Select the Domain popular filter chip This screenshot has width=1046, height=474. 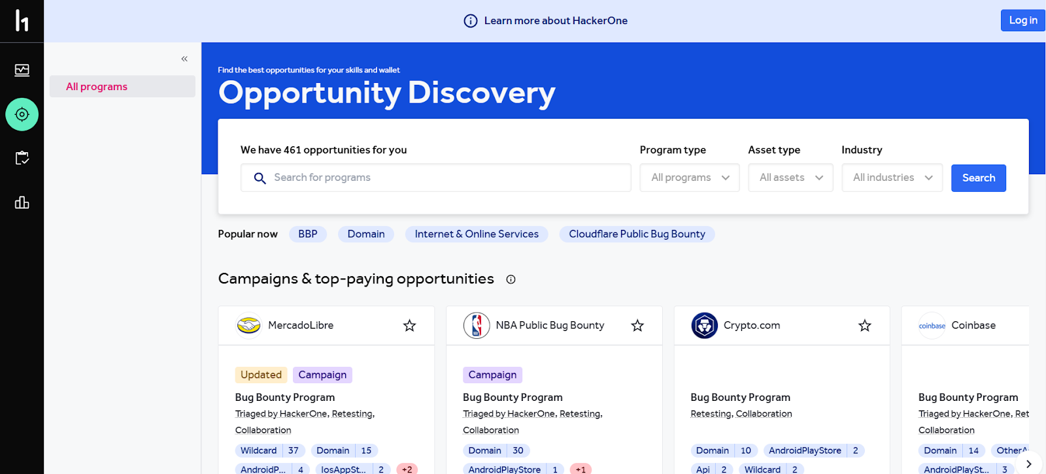coord(366,234)
